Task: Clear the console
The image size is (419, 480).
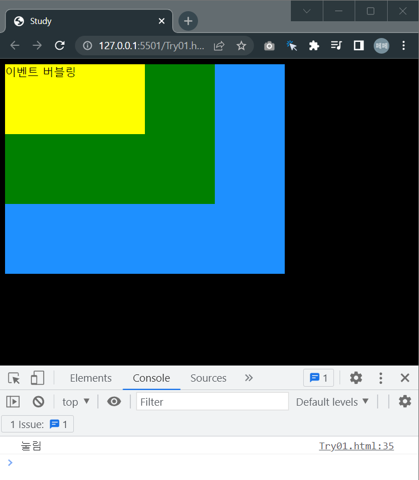Action: [x=38, y=402]
